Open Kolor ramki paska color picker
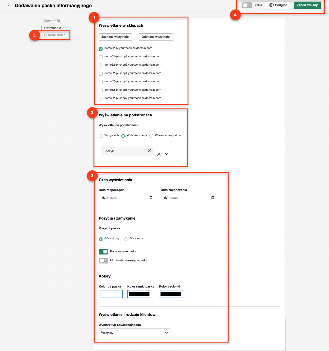Screen dimensions: 329x351 pyautogui.click(x=139, y=294)
